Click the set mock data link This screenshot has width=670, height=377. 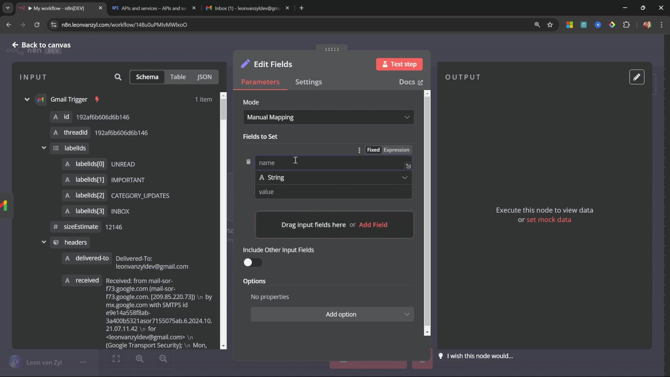point(549,220)
